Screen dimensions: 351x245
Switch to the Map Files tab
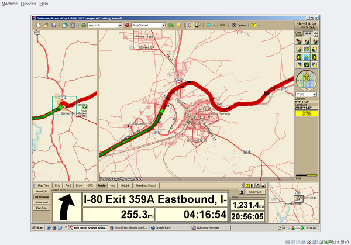[x=43, y=185]
